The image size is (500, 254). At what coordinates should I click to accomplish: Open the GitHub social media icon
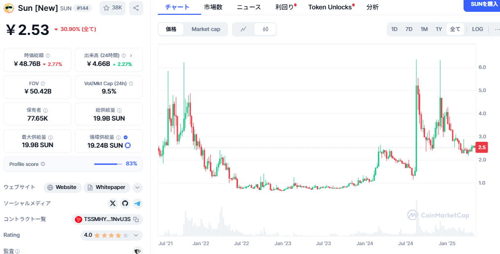click(125, 203)
